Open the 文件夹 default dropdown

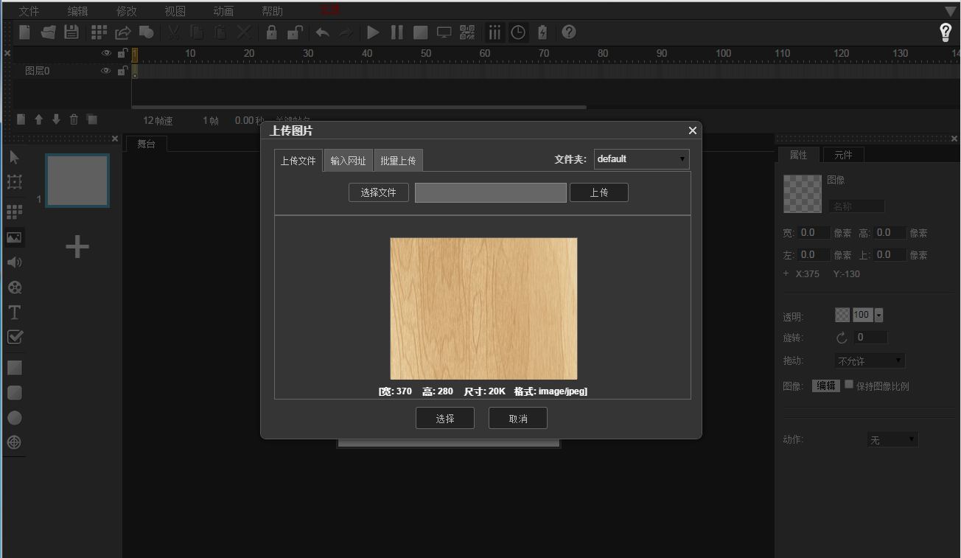[641, 158]
